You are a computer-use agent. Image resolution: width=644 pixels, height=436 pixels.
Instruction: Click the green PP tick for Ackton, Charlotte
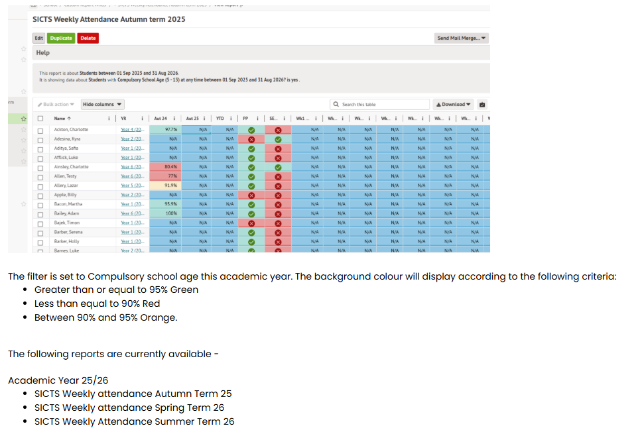pos(251,130)
